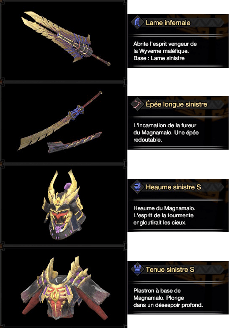Open the golden great sword render
The width and height of the screenshot is (229, 328).
point(66,39)
